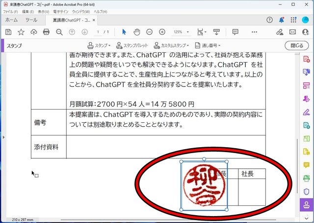Open the ウィンドウ(W) menu

click(81, 12)
